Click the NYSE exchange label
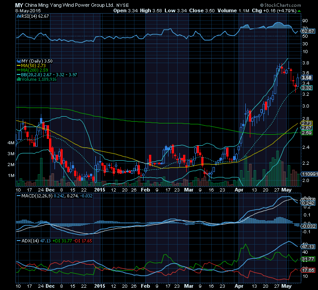 (x=123, y=5)
